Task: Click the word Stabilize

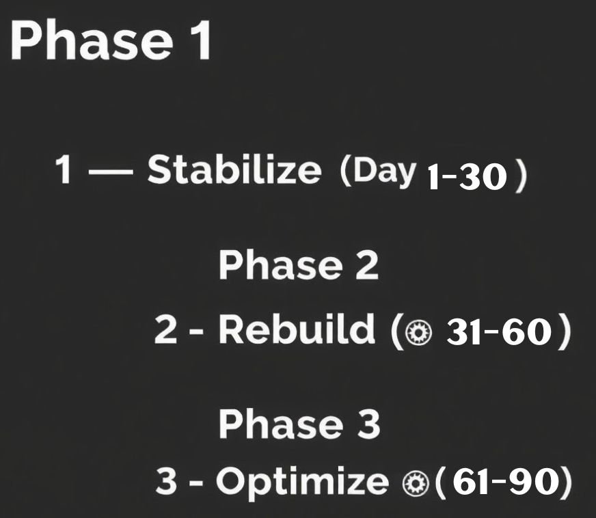Action: point(234,170)
